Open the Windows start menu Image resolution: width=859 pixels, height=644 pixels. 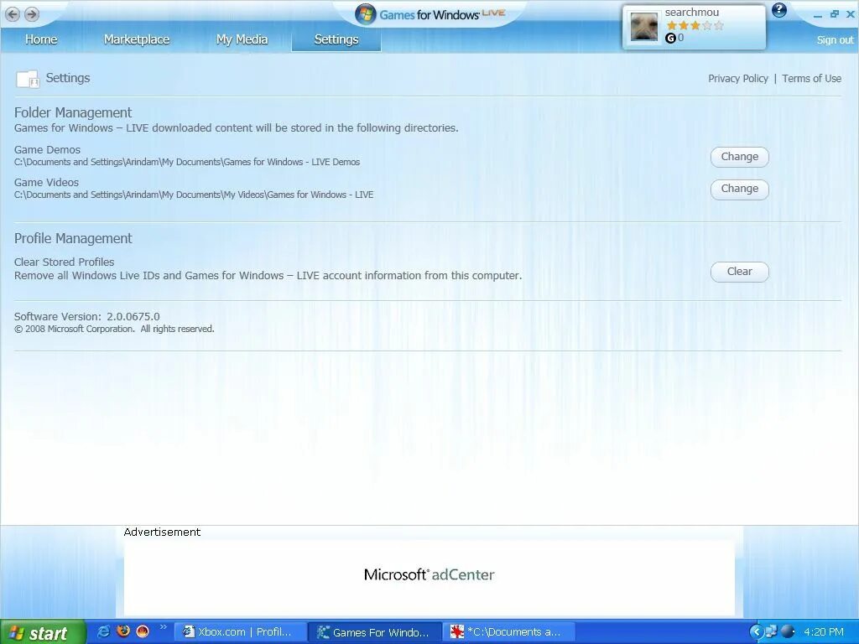pyautogui.click(x=43, y=632)
